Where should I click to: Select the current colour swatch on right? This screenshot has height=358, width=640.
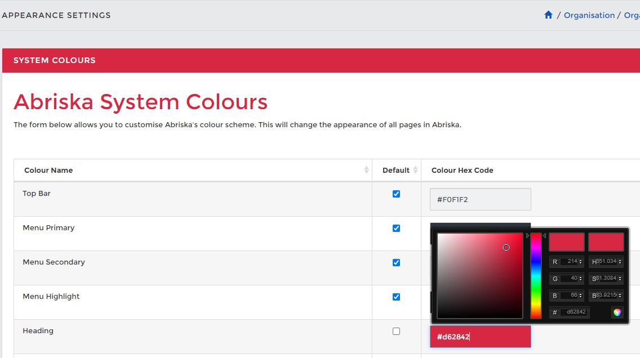606,242
